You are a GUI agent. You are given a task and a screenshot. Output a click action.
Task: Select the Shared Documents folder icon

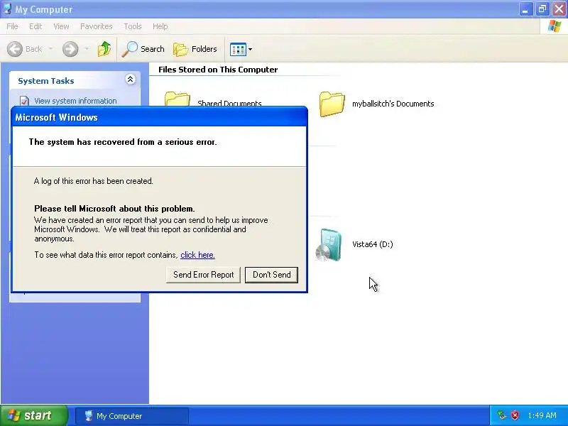[x=177, y=99]
